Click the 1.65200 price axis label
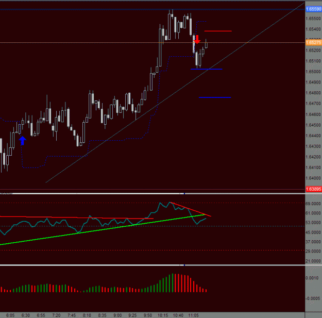Viewport: 322px width, 318px height. [313, 51]
